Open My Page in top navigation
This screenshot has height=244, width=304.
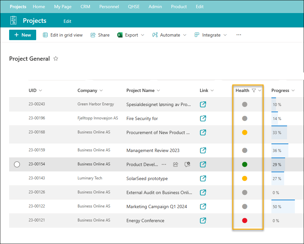[x=63, y=7]
